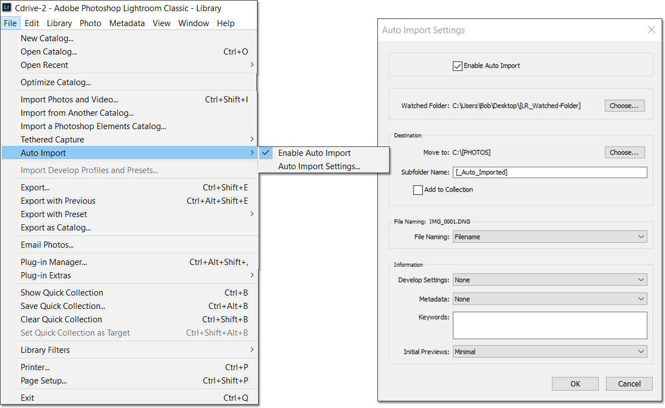Select Export as Catalog
This screenshot has width=665, height=408.
coord(129,228)
